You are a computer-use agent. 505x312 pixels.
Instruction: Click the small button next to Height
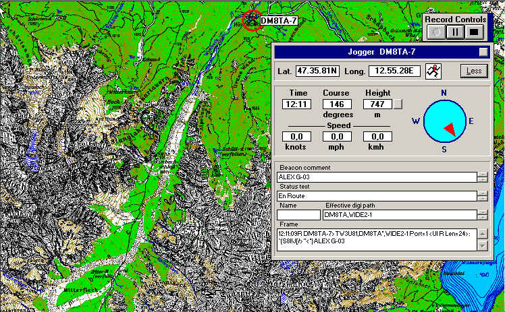point(398,104)
